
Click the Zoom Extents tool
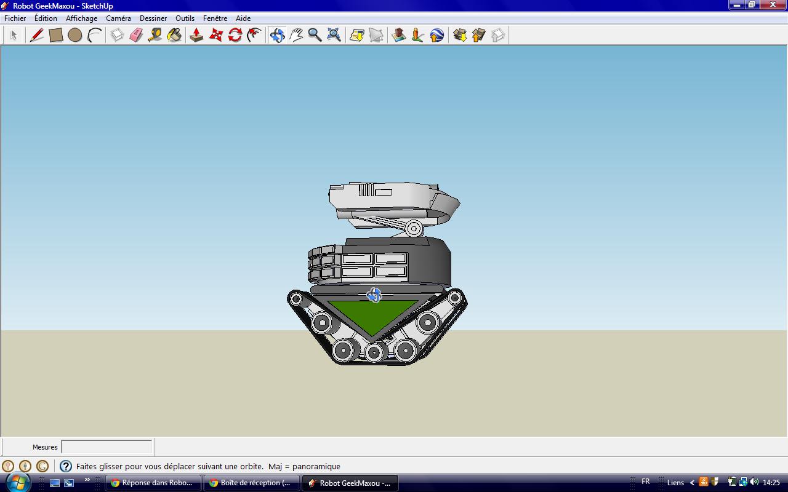click(x=334, y=35)
